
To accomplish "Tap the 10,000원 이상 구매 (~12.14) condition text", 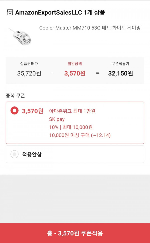I will [80, 135].
